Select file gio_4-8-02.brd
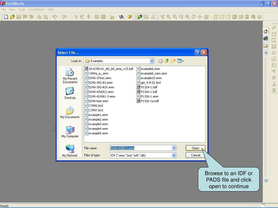The height and width of the screenshot is (208, 278). [149, 83]
